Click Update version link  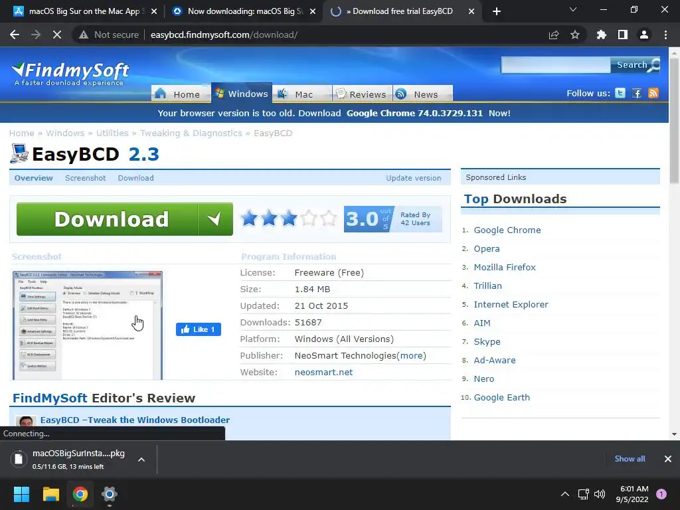coord(413,178)
